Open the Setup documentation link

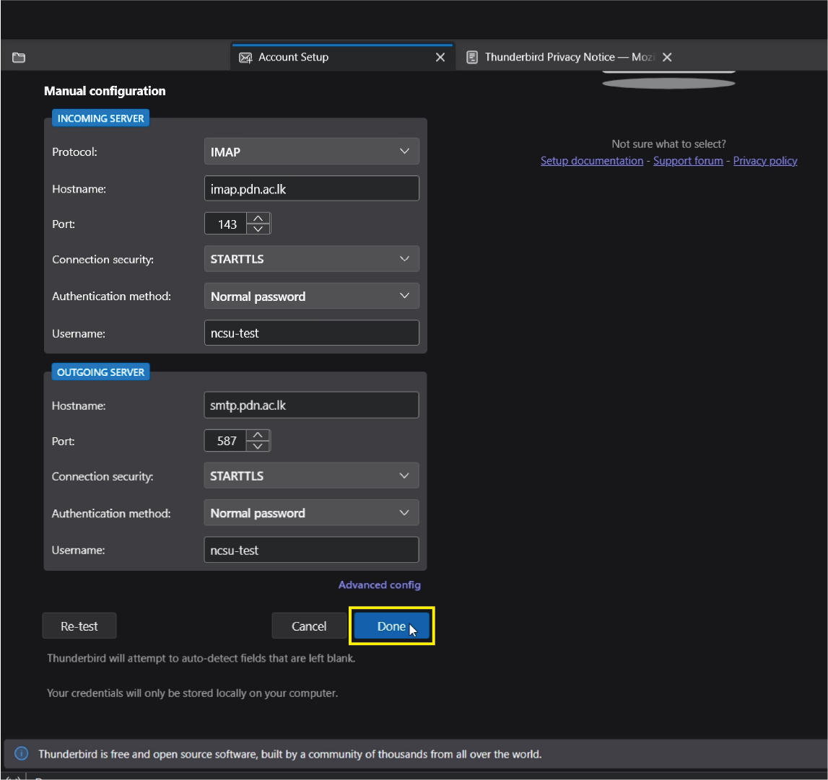[591, 161]
